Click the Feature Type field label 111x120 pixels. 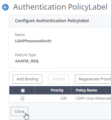click(x=25, y=55)
